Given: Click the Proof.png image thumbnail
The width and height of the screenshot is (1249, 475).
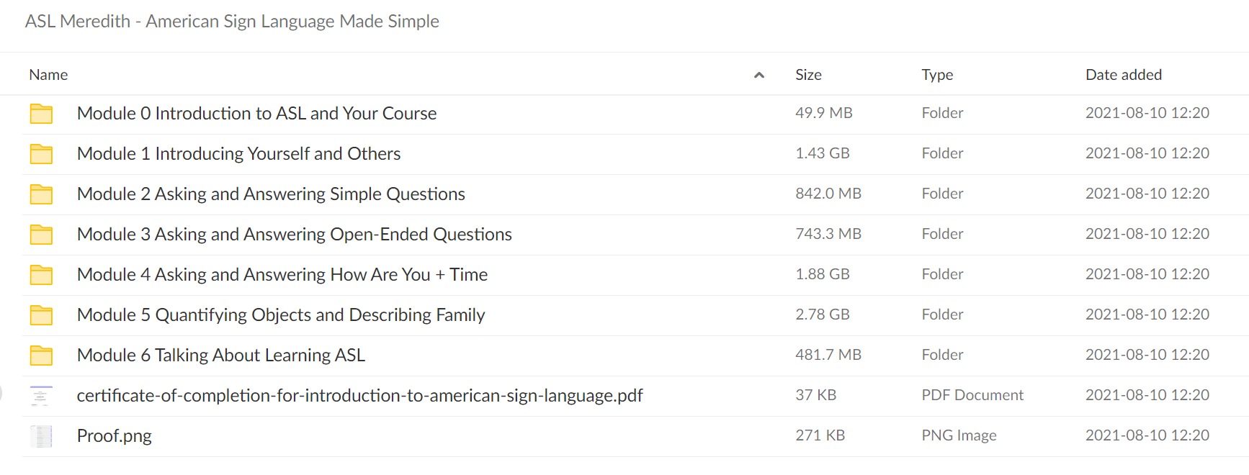Looking at the screenshot, I should [x=41, y=436].
